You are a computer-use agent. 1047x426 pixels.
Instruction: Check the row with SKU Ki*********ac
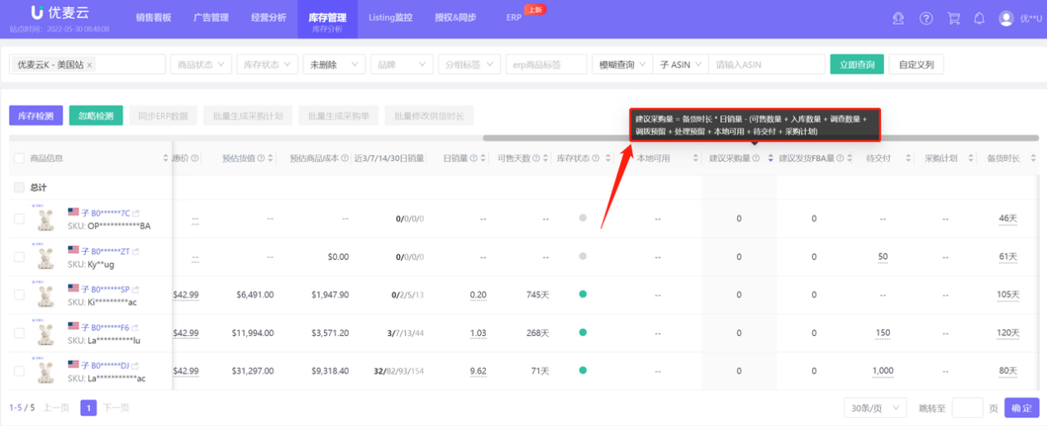click(19, 295)
